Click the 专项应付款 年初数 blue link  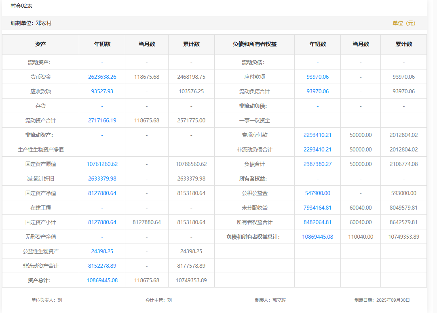pos(317,135)
